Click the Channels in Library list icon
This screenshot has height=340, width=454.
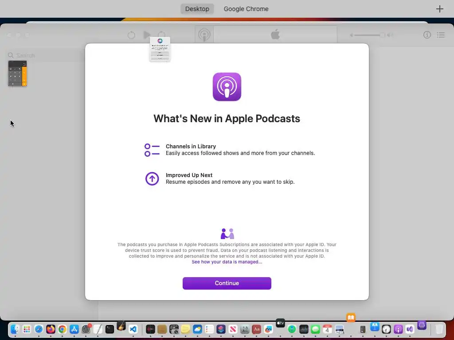(x=152, y=150)
